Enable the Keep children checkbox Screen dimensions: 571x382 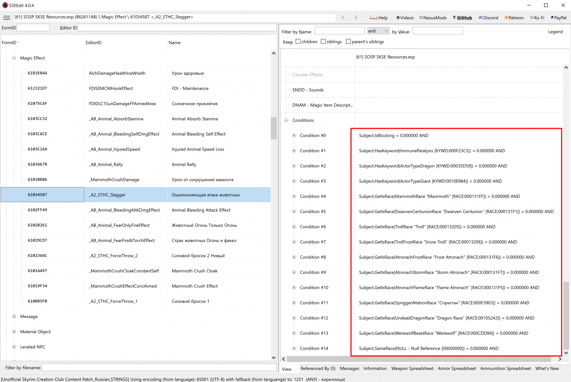298,42
